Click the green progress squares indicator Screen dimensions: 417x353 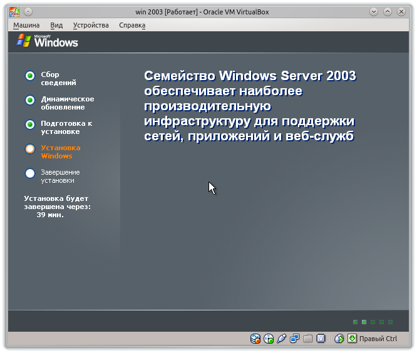pos(373,322)
